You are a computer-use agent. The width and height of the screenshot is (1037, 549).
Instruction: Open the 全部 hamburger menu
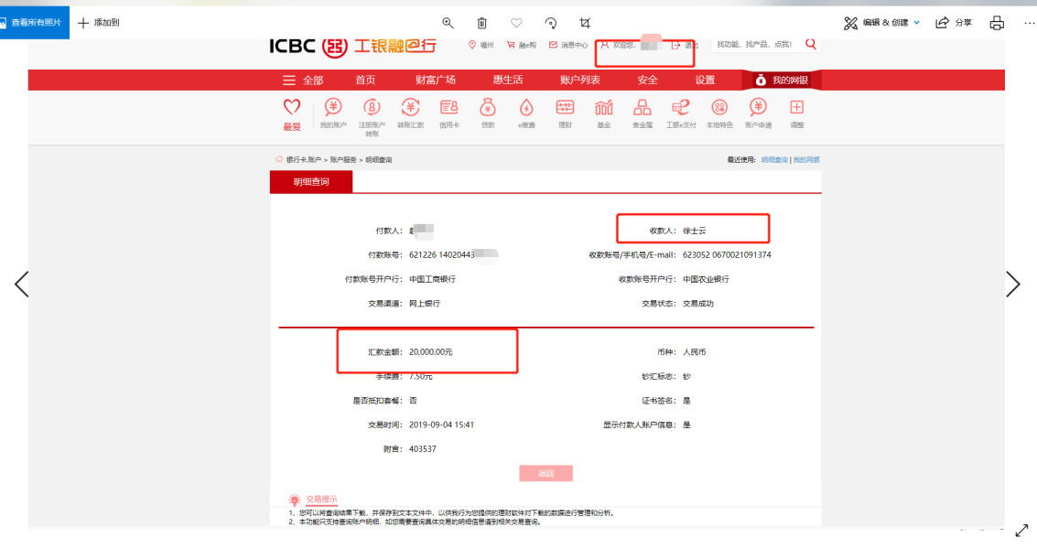pos(303,81)
